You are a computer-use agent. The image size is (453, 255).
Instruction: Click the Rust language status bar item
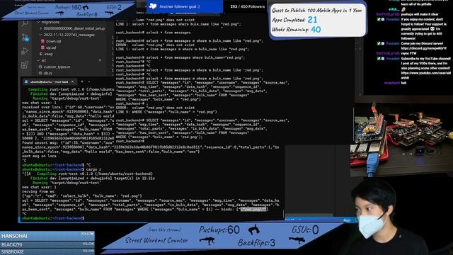pos(347,220)
